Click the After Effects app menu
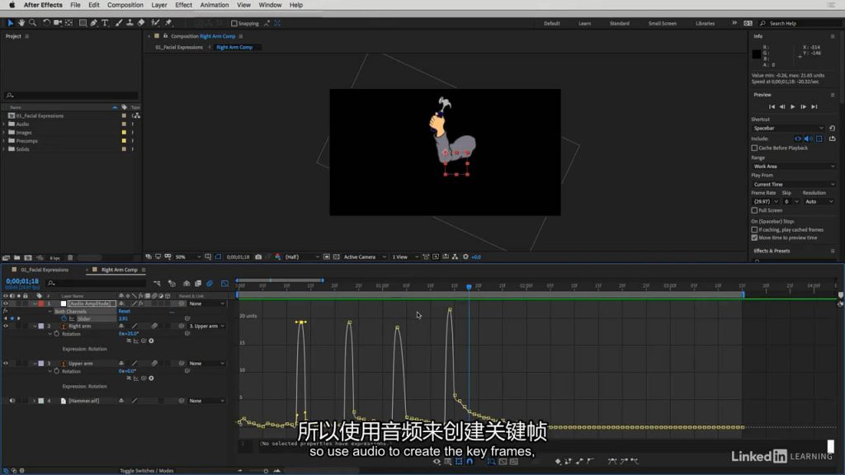The image size is (845, 475). click(x=43, y=5)
